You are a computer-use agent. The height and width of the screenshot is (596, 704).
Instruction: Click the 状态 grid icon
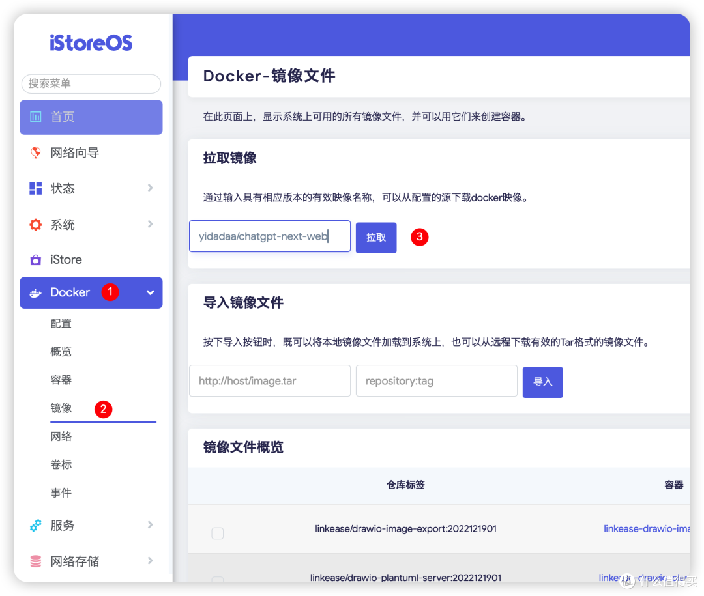click(35, 188)
